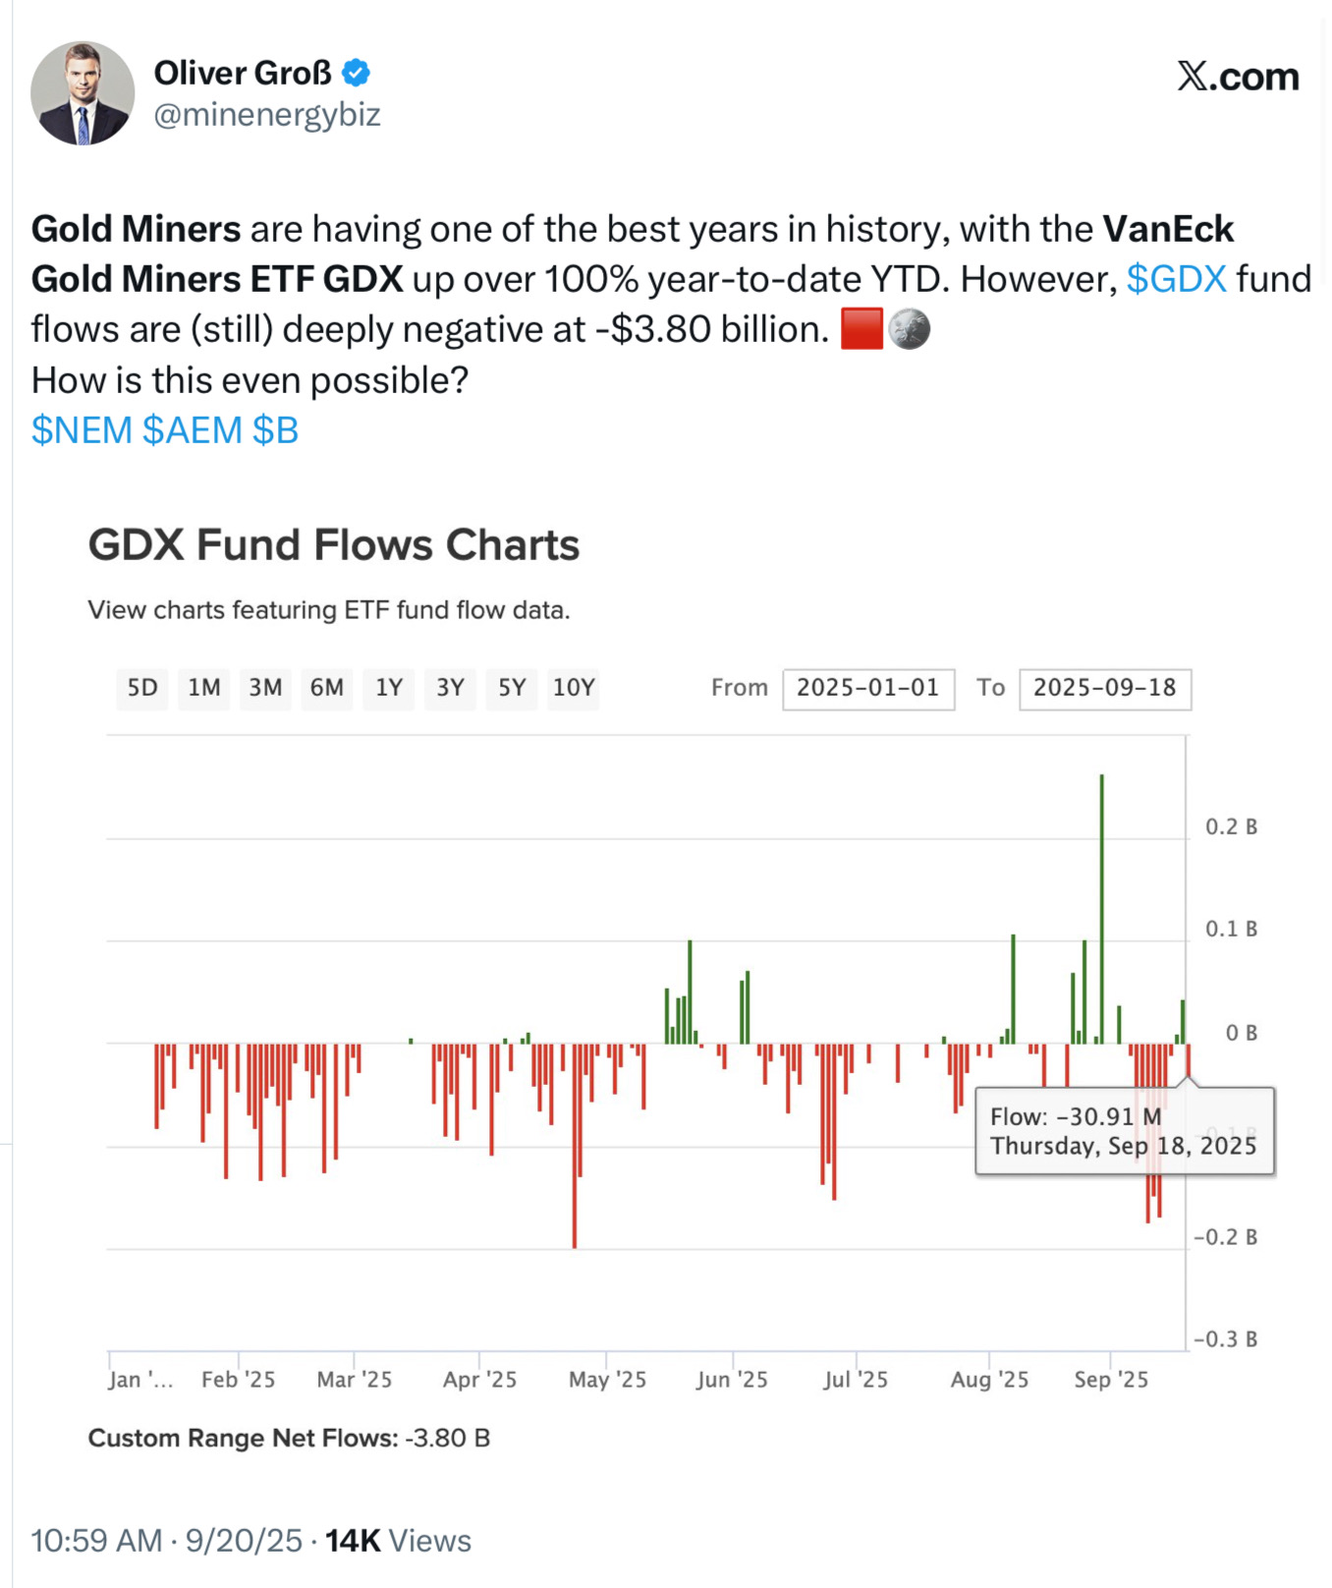1332x1588 pixels.
Task: Select the 1M time range
Action: pos(204,688)
